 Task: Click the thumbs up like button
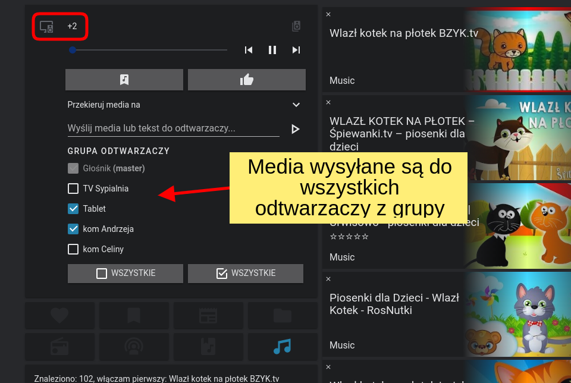[x=246, y=80]
